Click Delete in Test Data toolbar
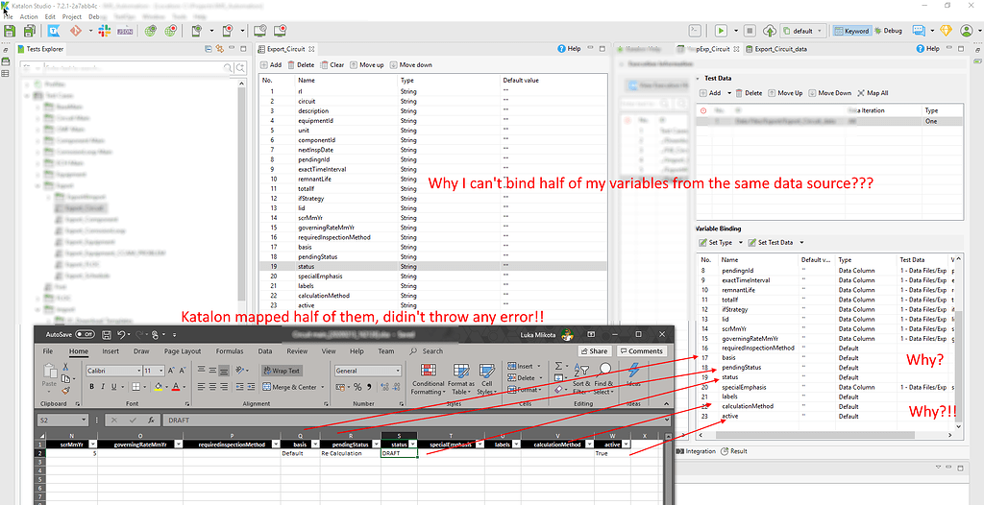Image resolution: width=984 pixels, height=505 pixels. 749,93
